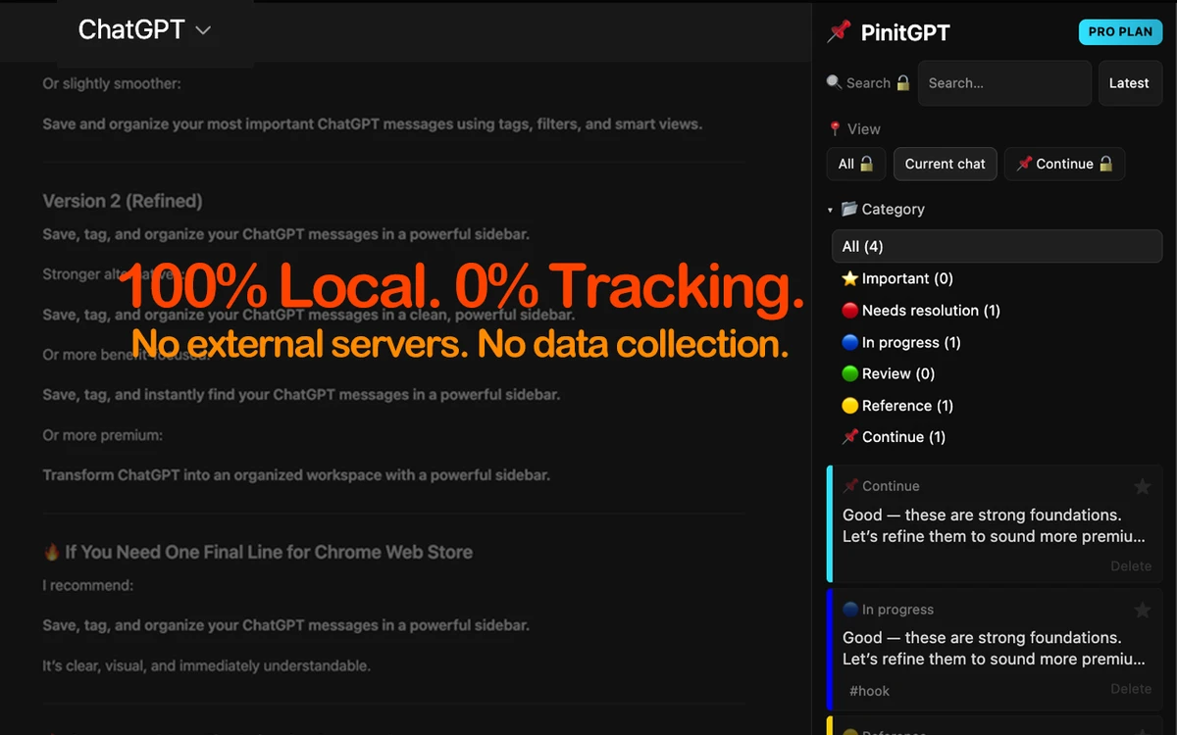Click the 'Transform ChatGPT into an organized workspace' line
This screenshot has width=1177, height=735.
point(296,475)
